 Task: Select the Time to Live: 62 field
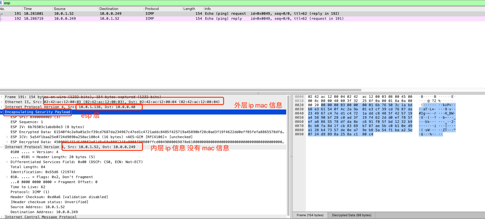tap(28, 187)
